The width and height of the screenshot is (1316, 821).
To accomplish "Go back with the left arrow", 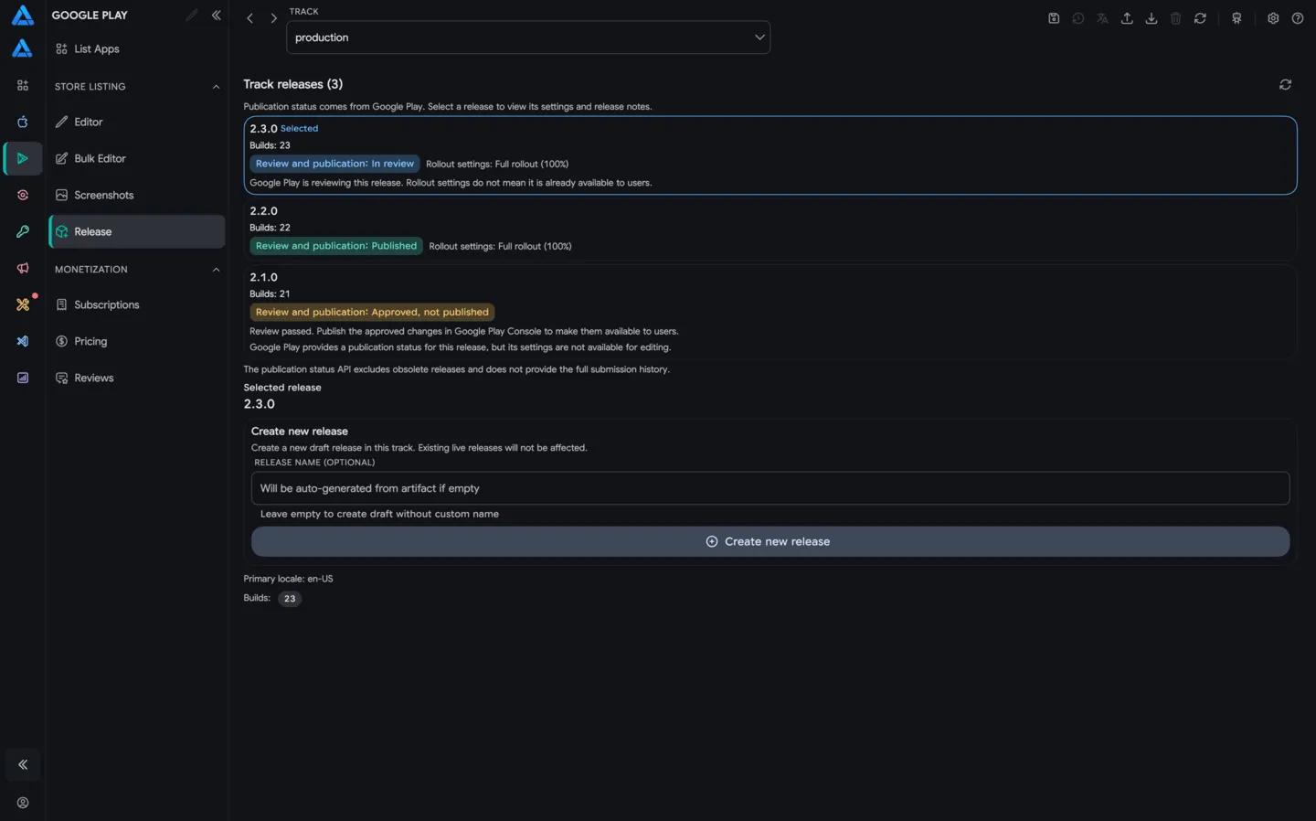I will coord(249,18).
